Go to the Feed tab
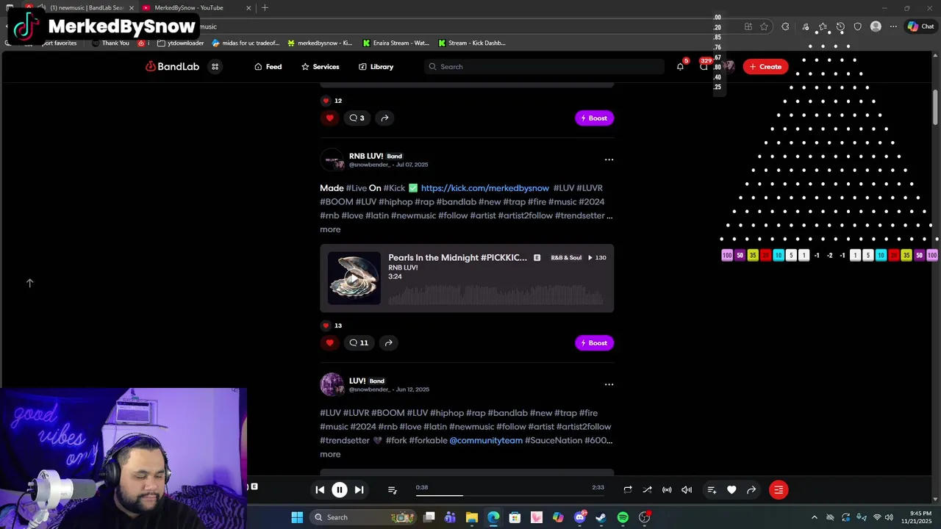 click(268, 67)
